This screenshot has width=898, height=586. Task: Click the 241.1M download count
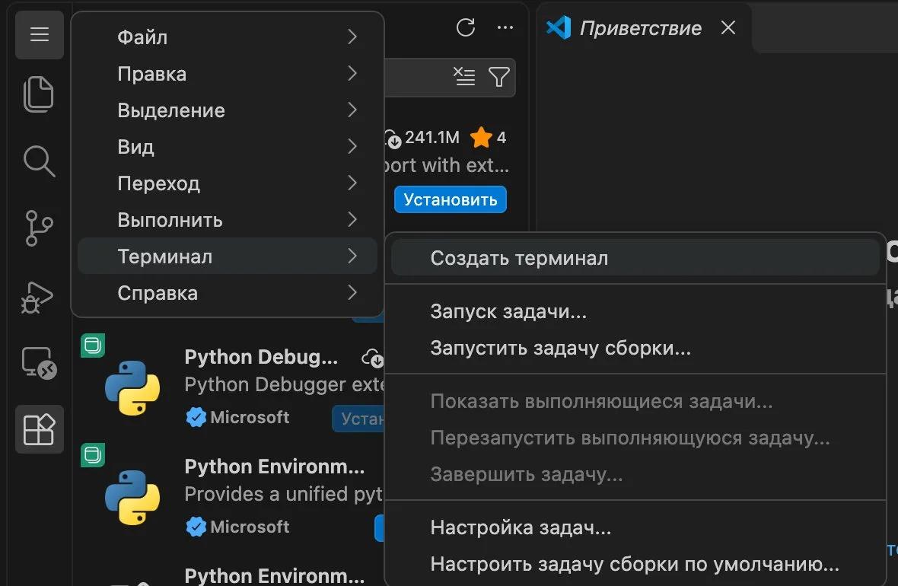(432, 138)
